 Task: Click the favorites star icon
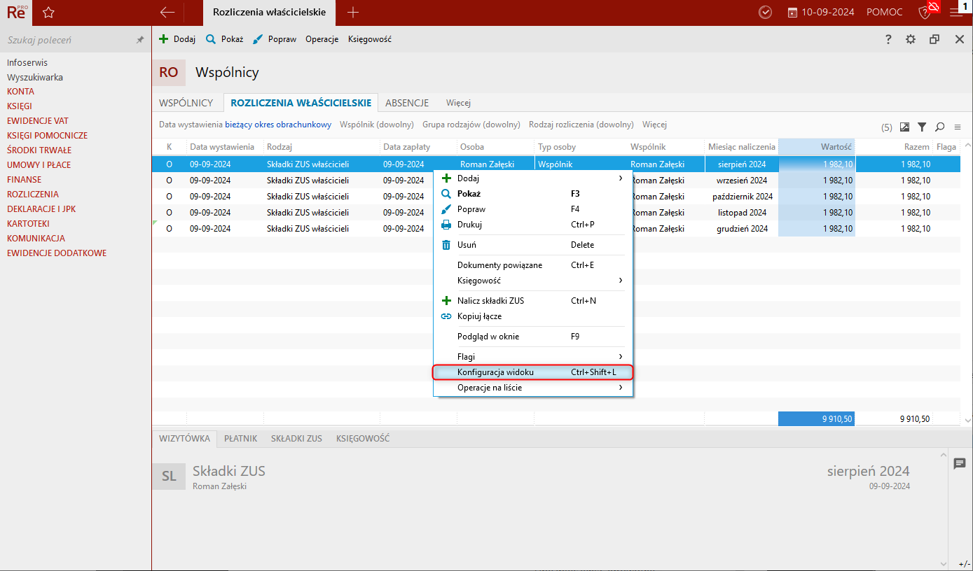48,13
